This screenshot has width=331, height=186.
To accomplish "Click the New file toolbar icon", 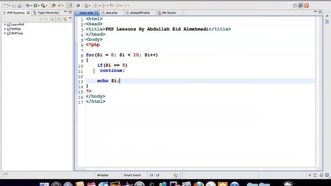I will pos(6,6).
